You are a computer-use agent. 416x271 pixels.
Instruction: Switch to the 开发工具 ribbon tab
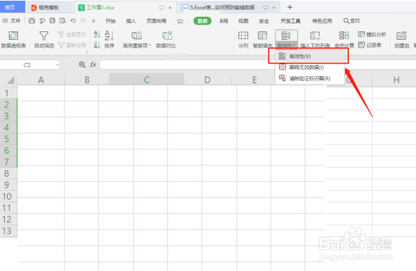pos(291,21)
